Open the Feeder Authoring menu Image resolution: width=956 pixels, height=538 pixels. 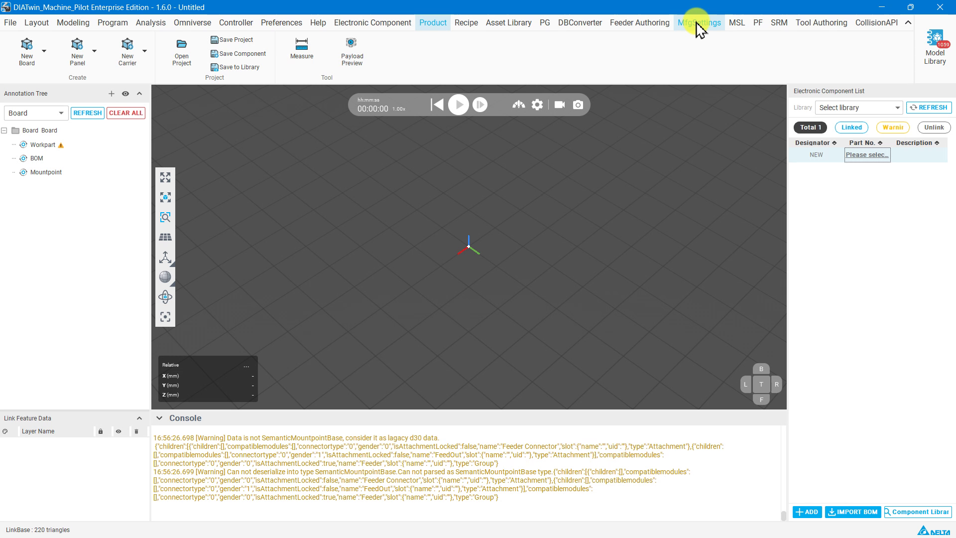coord(639,23)
